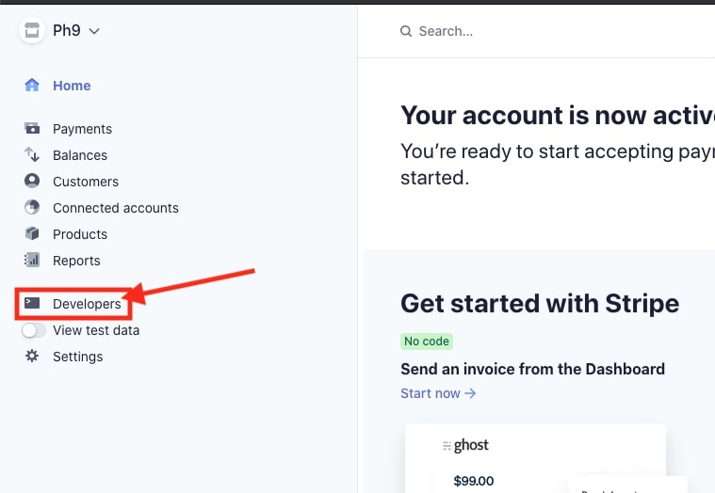Click the Connected accounts globe icon
Image resolution: width=715 pixels, height=493 pixels.
(x=32, y=208)
